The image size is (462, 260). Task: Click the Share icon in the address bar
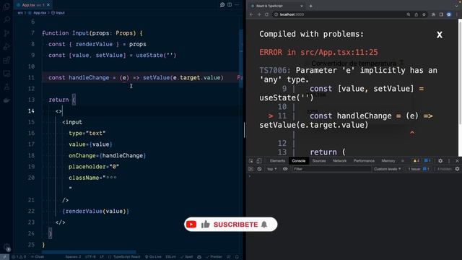point(416,14)
